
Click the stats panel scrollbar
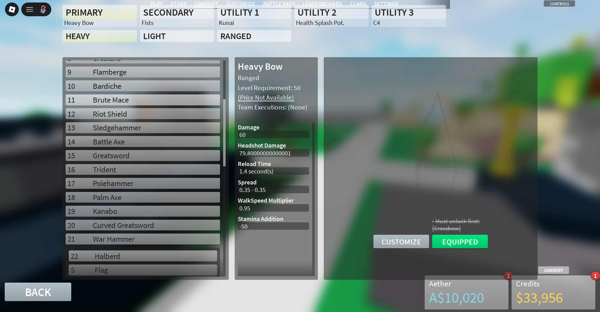pos(313,199)
